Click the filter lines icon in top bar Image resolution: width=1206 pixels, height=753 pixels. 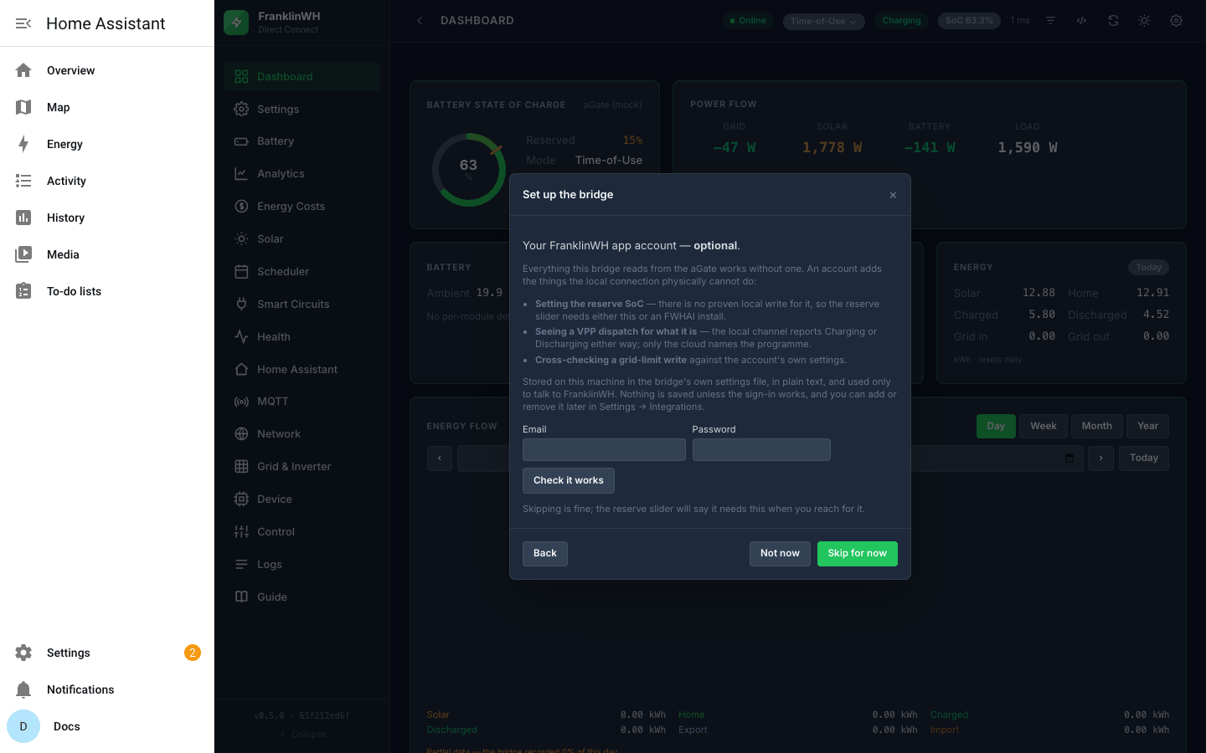tap(1050, 21)
